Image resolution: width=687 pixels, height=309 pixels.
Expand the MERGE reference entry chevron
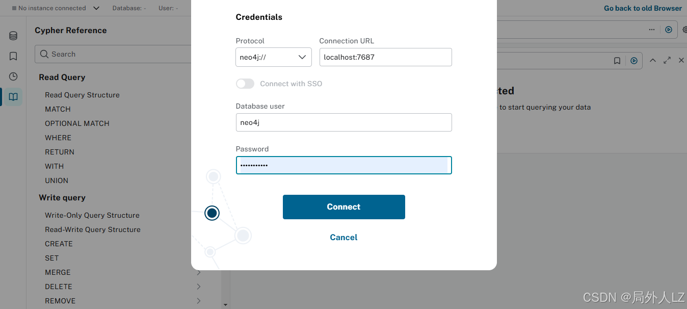pos(198,272)
